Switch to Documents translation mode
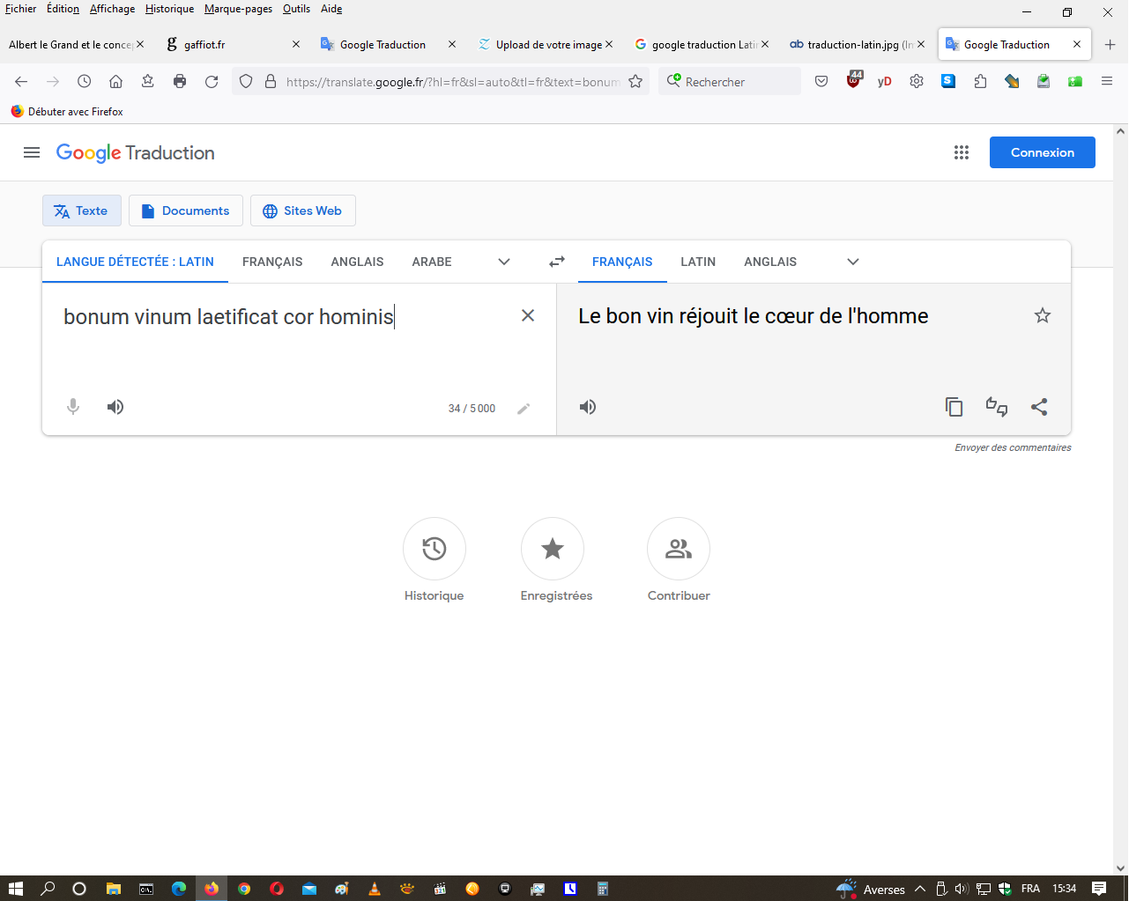The height and width of the screenshot is (901, 1129). 186,210
